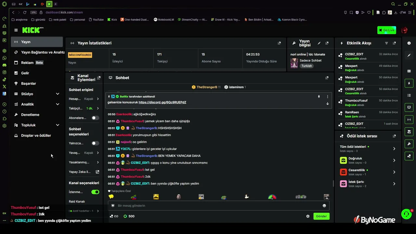Screen dimensions: 416x234
Task: Expand the İstek Şarkı reward requests row
Action: coord(368,184)
